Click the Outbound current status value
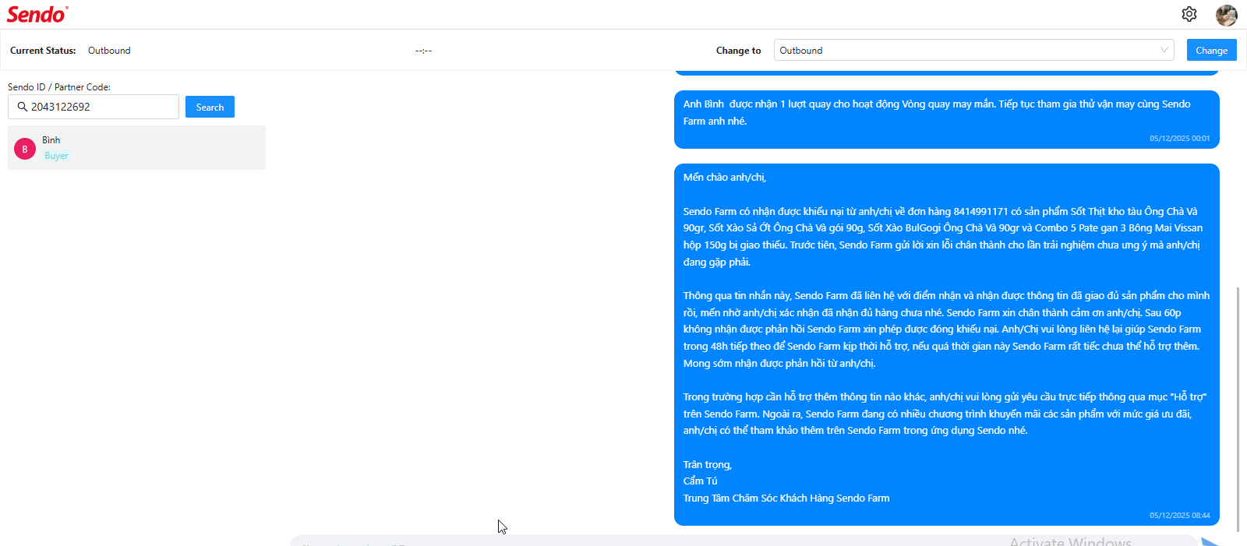The width and height of the screenshot is (1247, 546). tap(109, 51)
